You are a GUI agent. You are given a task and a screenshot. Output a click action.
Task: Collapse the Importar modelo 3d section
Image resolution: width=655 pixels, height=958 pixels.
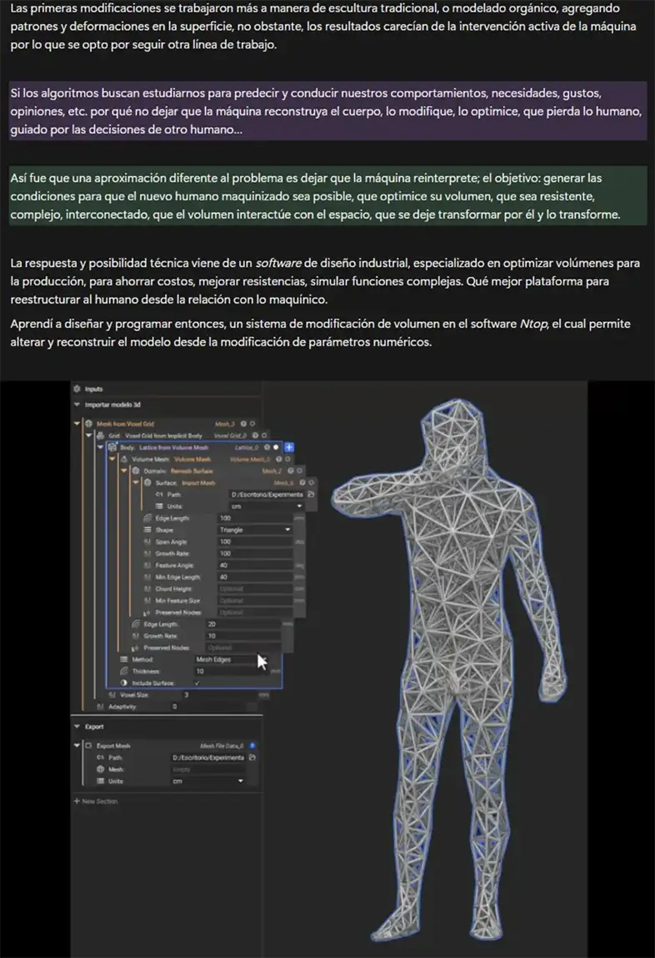77,405
